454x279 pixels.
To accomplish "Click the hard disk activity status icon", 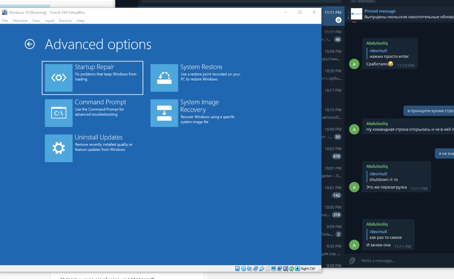I will [237, 268].
